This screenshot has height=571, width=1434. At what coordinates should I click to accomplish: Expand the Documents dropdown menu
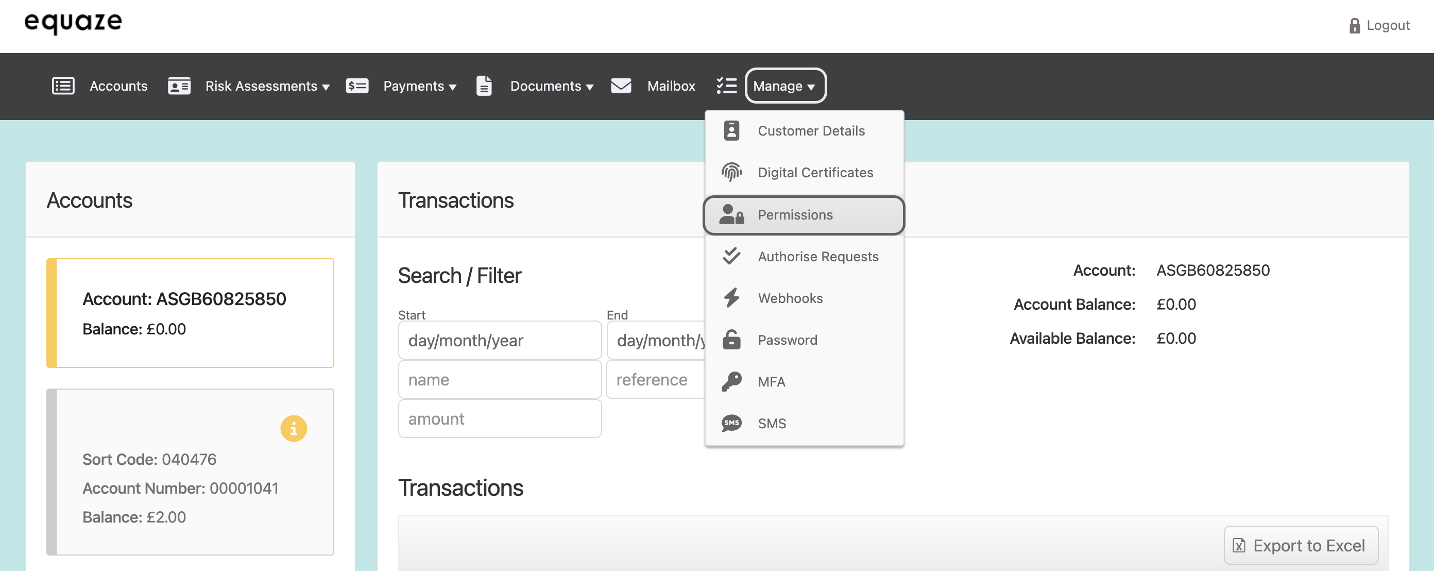(551, 86)
